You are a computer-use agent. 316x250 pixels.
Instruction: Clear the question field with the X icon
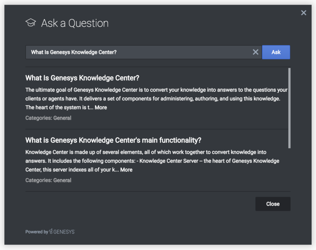coord(255,52)
